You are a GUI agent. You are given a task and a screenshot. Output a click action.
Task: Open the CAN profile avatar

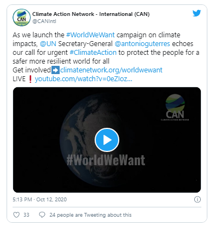[x=21, y=18]
